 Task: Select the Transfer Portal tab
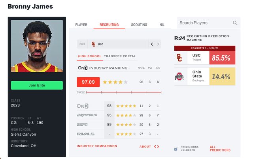click(x=120, y=56)
